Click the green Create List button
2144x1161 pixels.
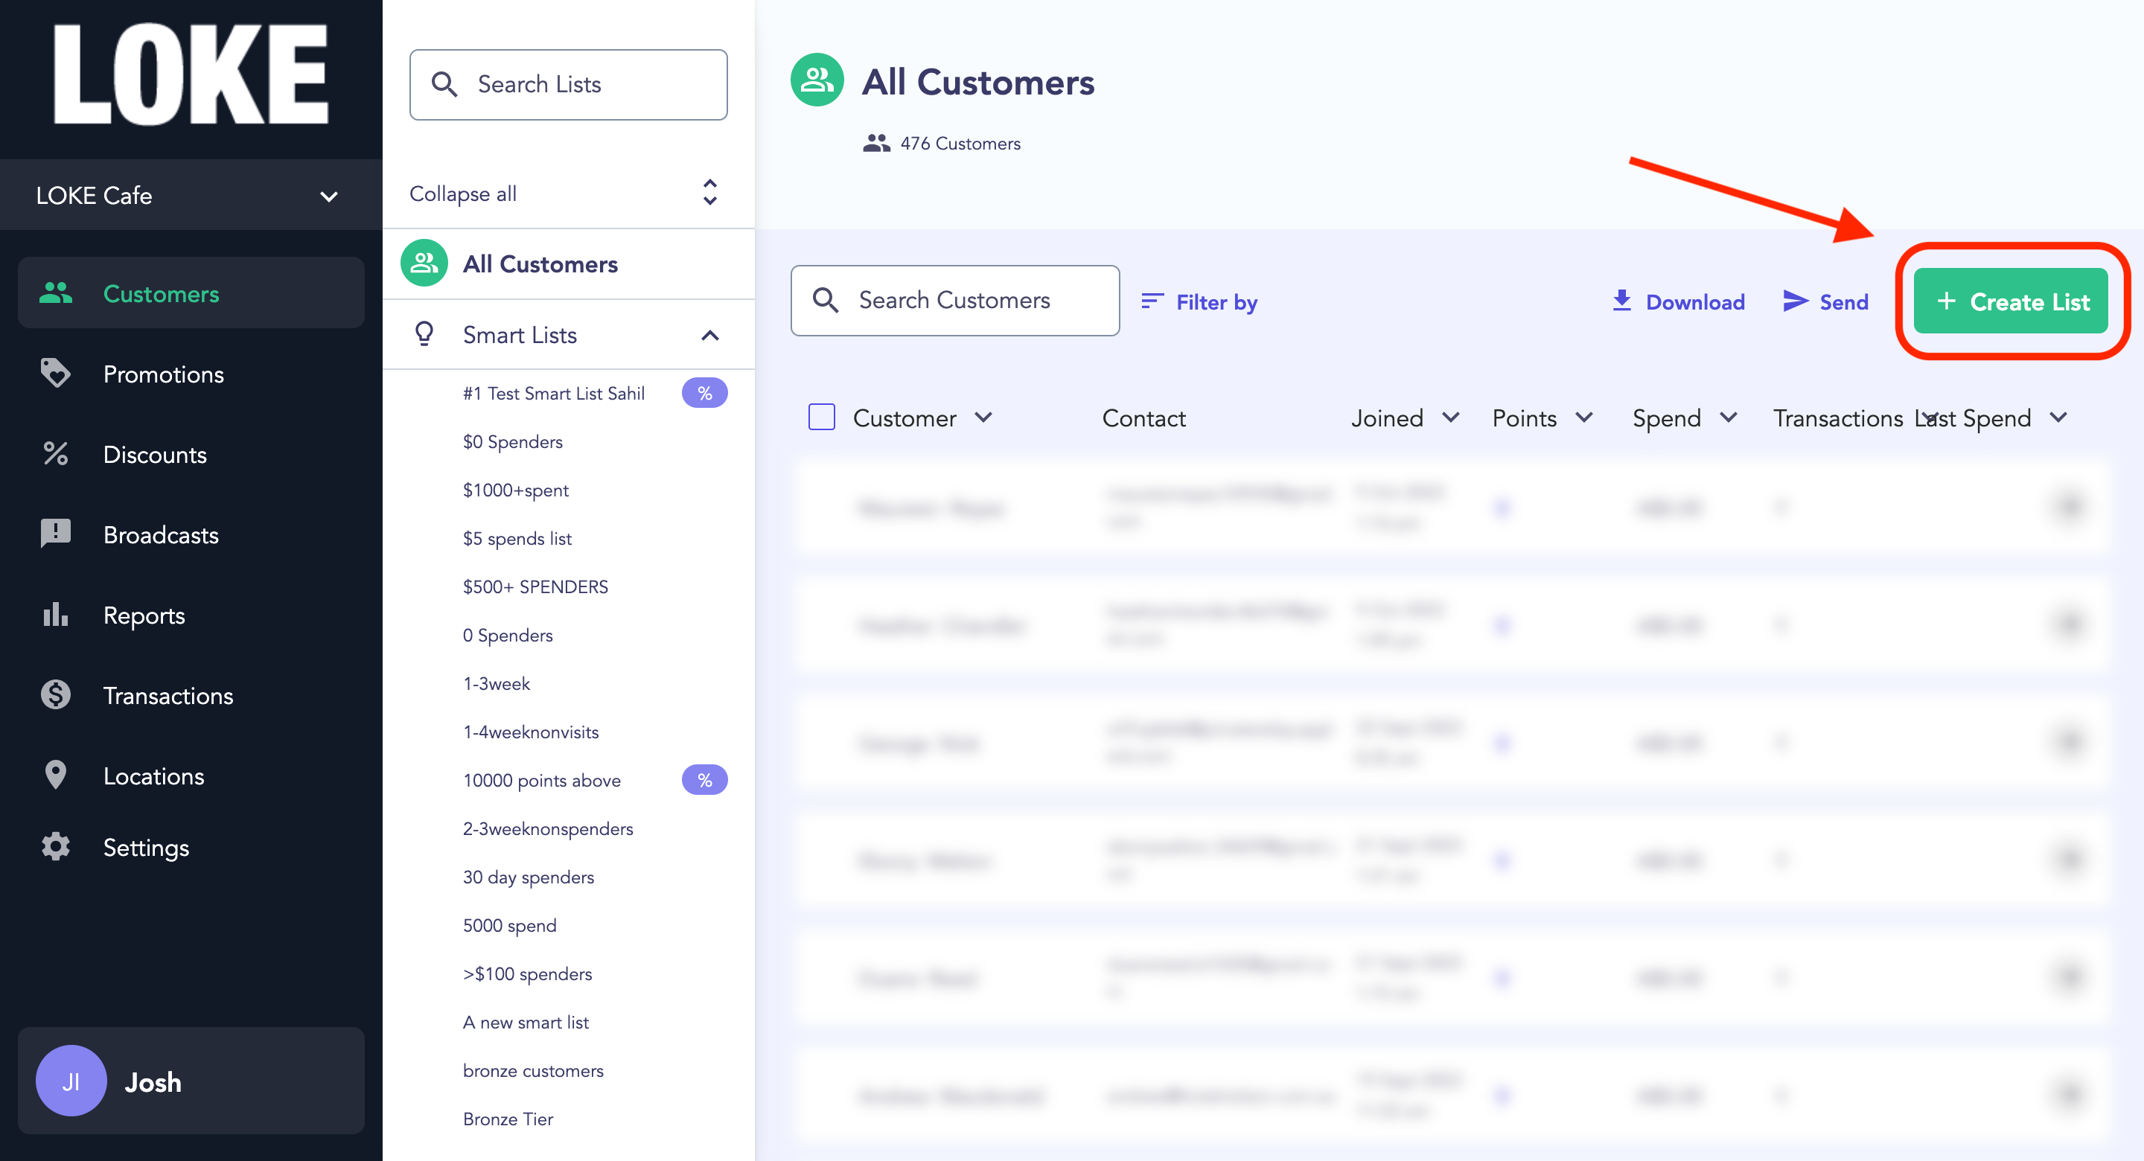[2011, 301]
